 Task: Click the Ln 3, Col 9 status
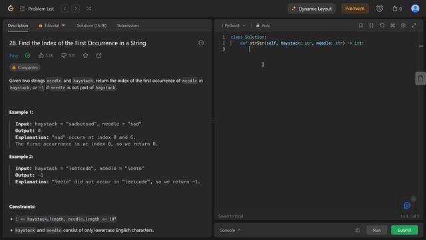pyautogui.click(x=410, y=216)
